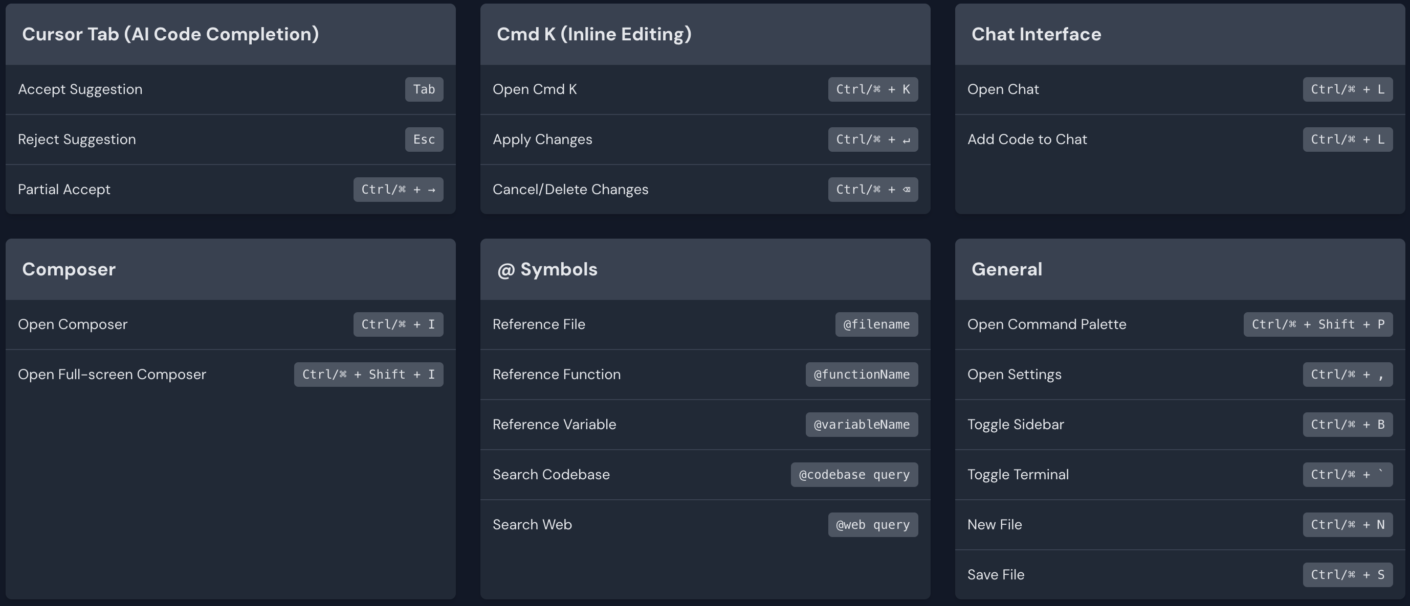This screenshot has width=1410, height=606.
Task: Select the Open Composer label
Action: [73, 324]
